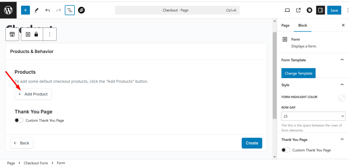Click the View Page external link icon

(298, 10)
